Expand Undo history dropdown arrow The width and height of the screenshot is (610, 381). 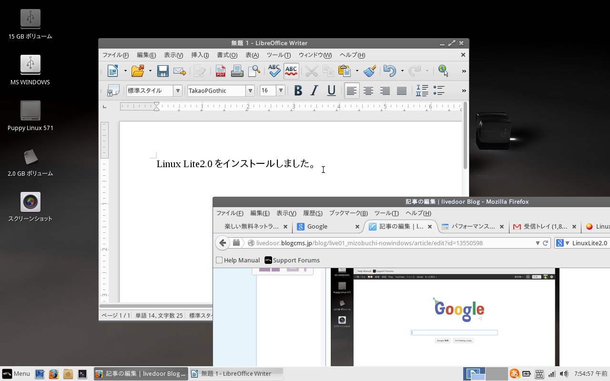[x=402, y=71]
